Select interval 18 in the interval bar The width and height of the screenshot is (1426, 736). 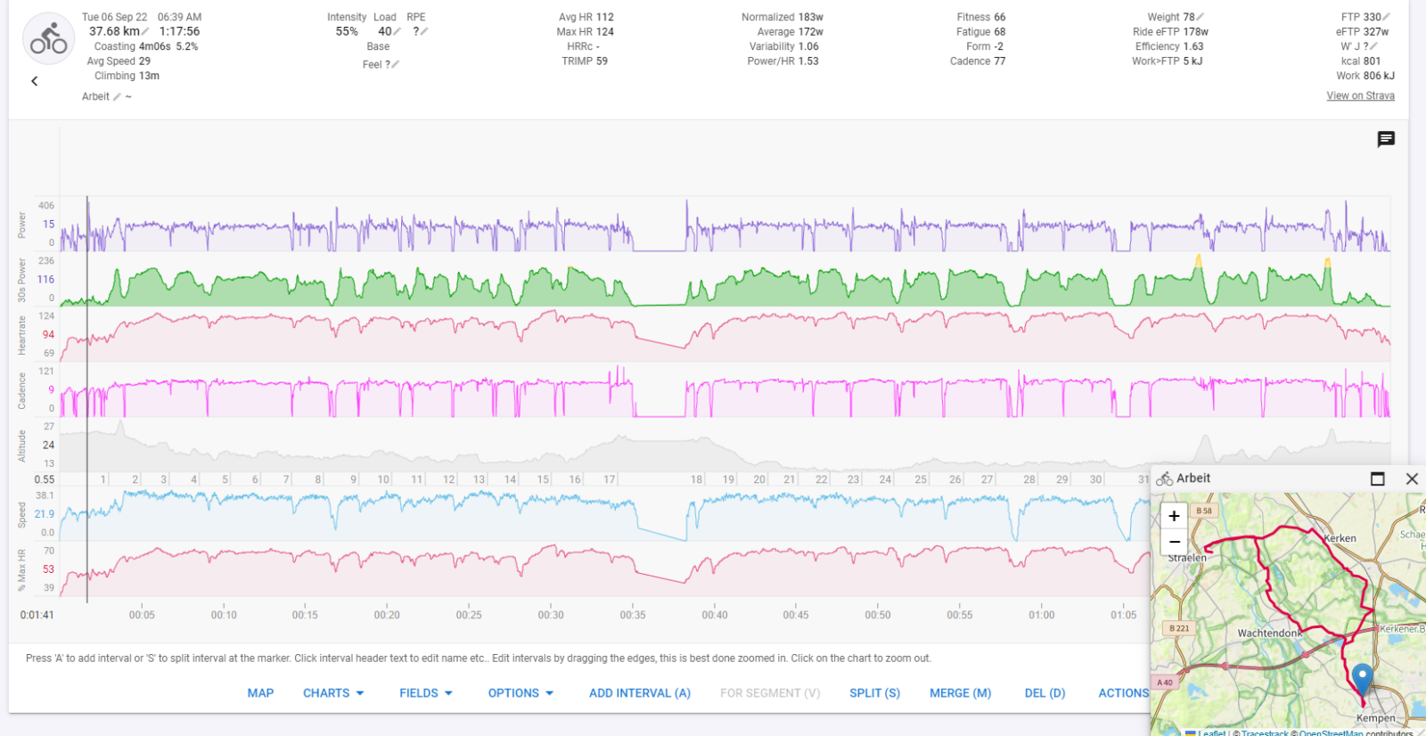tap(697, 479)
